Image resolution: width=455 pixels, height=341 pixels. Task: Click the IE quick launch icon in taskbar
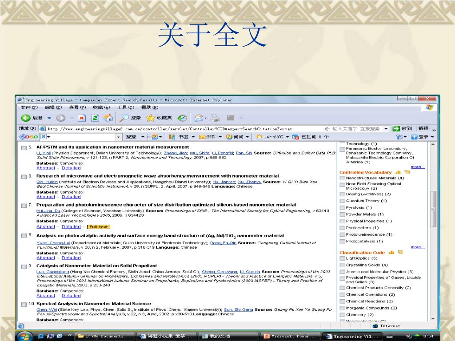click(40, 336)
